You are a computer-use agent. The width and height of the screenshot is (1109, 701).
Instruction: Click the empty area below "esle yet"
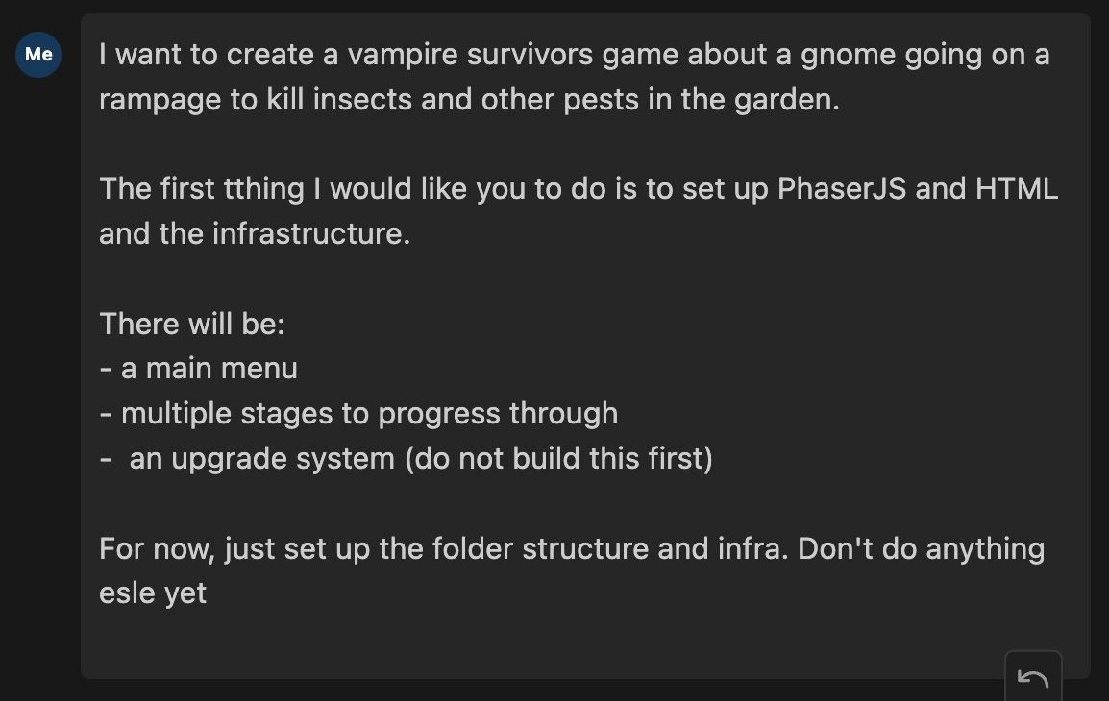(x=537, y=643)
